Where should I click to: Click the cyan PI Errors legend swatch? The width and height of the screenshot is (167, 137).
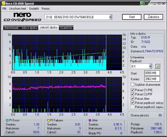pyautogui.click(x=7, y=120)
